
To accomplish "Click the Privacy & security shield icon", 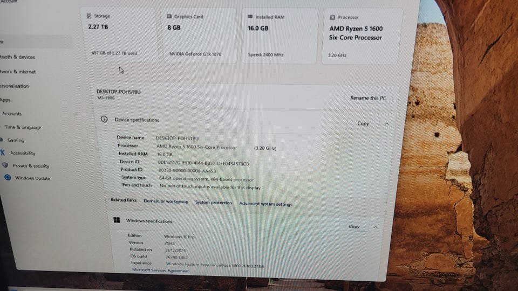I will [5, 165].
